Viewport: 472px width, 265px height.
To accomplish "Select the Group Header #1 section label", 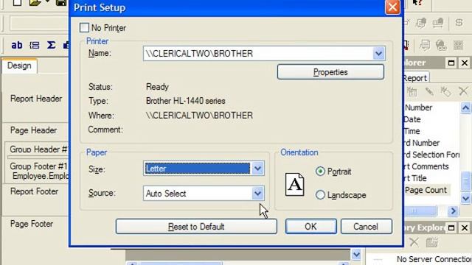I will tap(39, 149).
